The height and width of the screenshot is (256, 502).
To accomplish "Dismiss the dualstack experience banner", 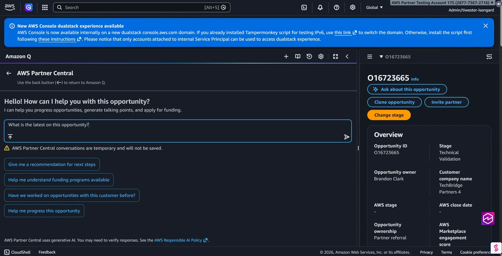I will (x=485, y=26).
